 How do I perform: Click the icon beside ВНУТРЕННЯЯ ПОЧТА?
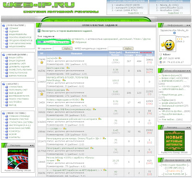click(x=7, y=96)
